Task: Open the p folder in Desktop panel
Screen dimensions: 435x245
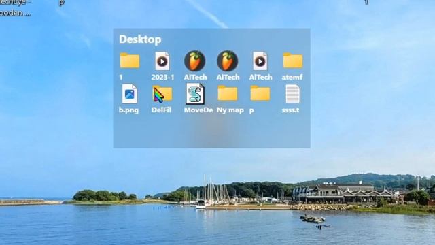Action: pyautogui.click(x=260, y=93)
